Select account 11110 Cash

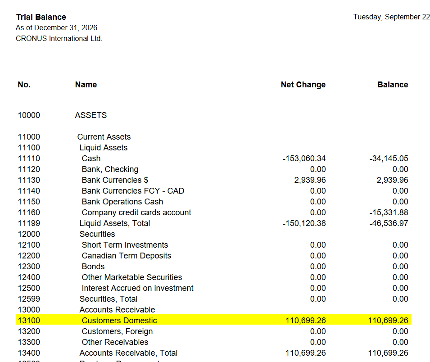click(213, 158)
